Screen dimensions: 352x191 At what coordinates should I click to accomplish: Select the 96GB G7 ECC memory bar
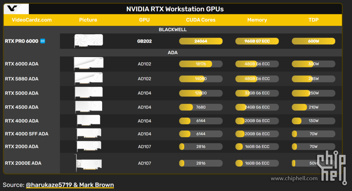[x=257, y=41]
